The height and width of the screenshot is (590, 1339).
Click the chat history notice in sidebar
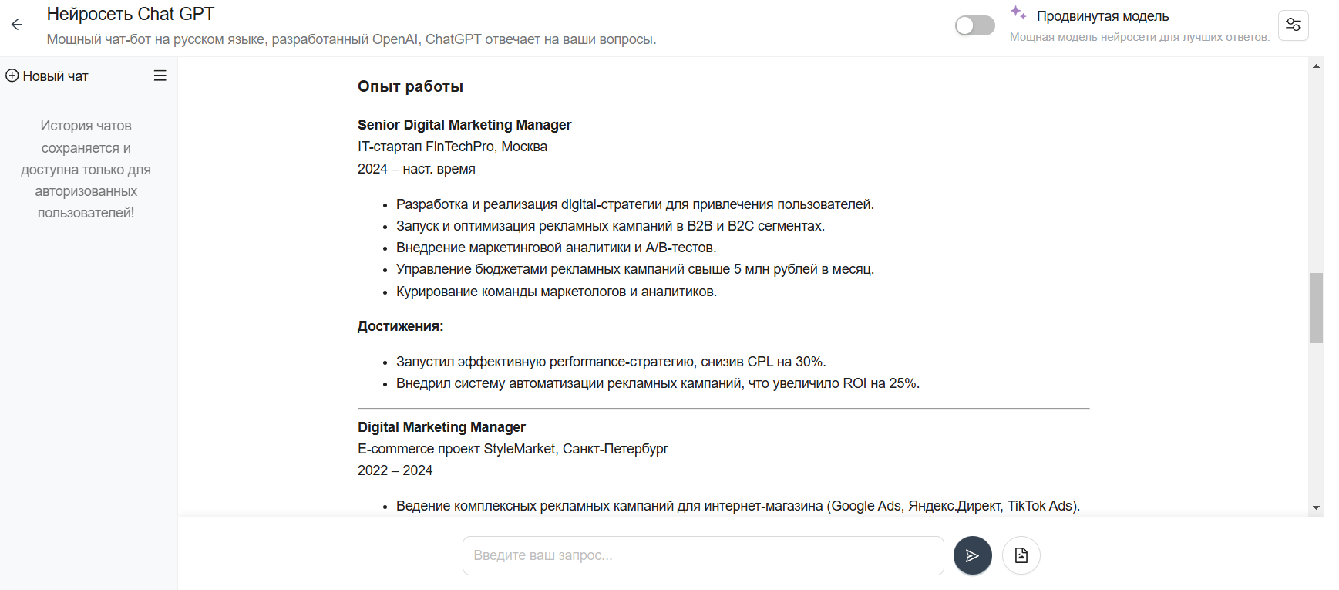[86, 169]
